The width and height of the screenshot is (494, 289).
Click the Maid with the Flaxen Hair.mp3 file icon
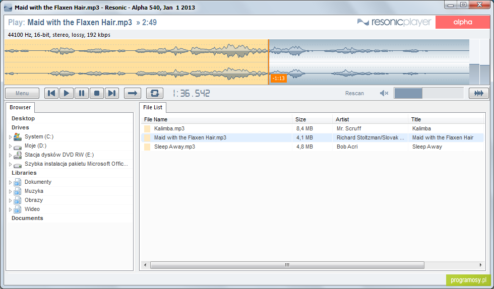(147, 137)
